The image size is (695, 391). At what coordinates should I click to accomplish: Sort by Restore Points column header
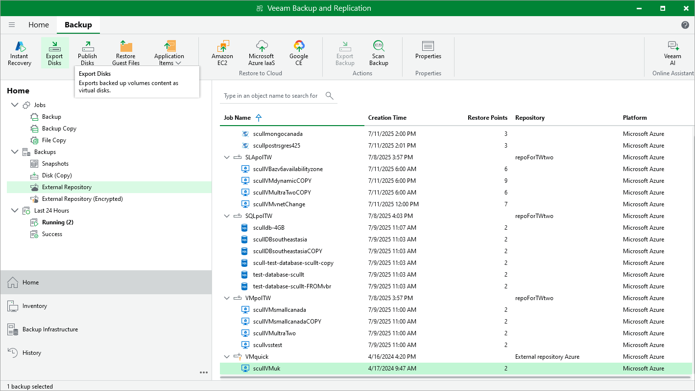pos(487,118)
